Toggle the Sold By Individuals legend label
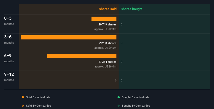 pos(38,97)
